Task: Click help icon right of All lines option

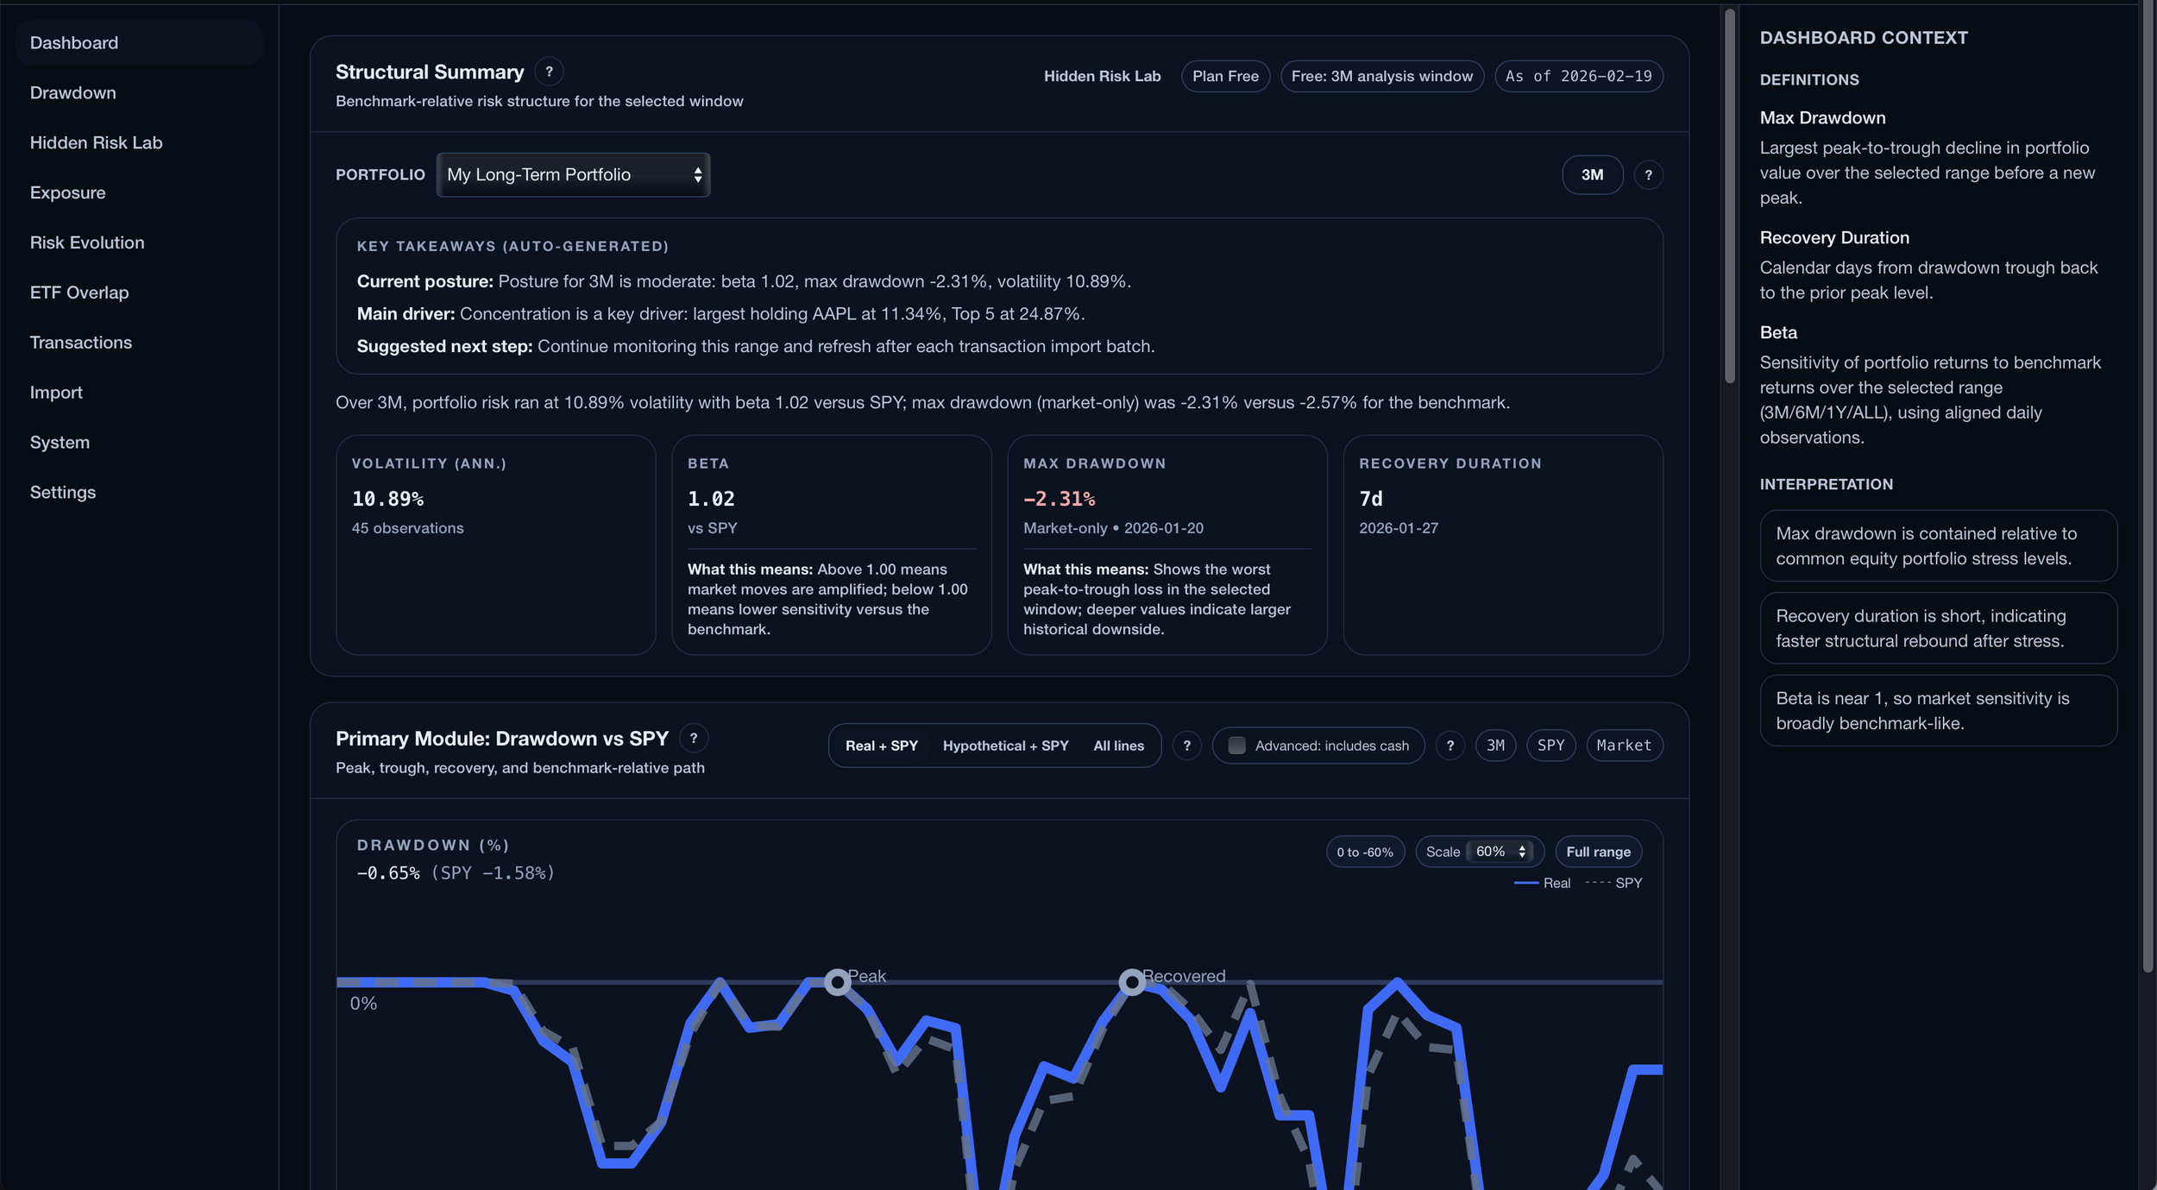Action: click(1186, 746)
